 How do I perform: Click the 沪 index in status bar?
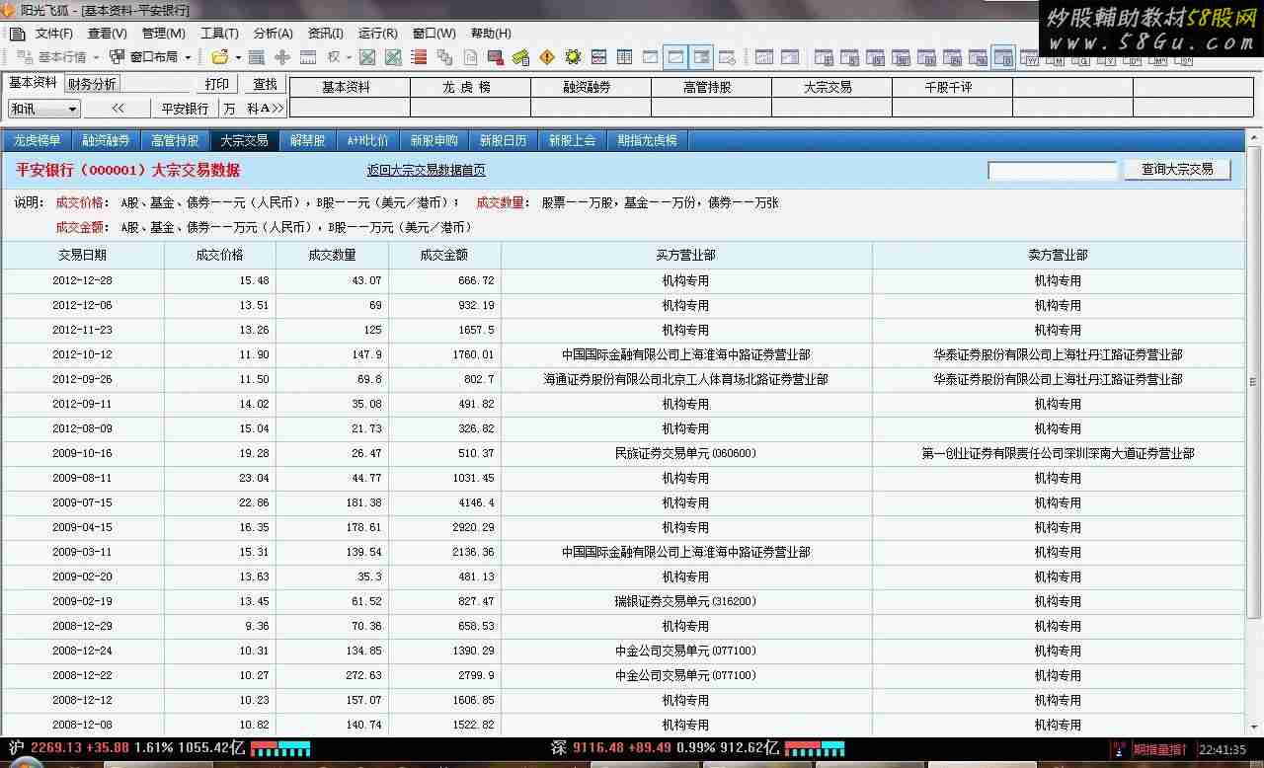tap(16, 748)
